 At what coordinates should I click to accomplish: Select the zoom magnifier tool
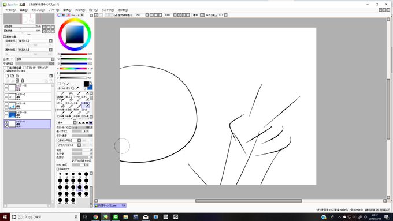click(64, 88)
